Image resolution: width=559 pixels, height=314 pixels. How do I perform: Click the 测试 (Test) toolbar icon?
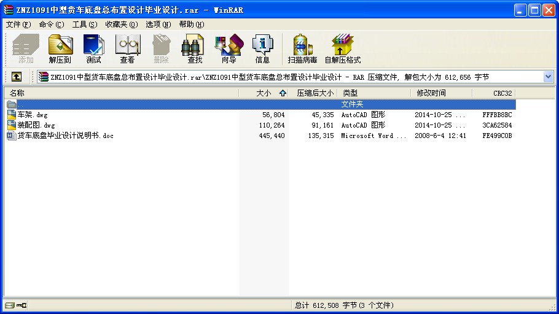pyautogui.click(x=93, y=49)
